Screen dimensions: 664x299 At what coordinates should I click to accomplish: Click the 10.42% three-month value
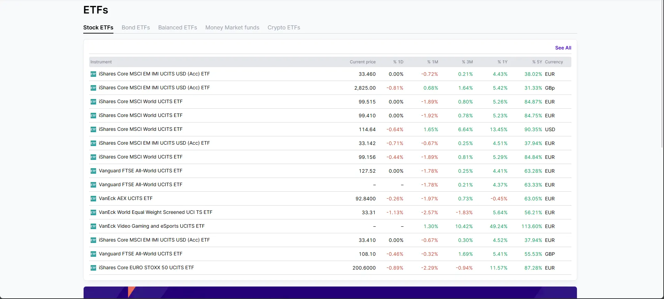[464, 226]
